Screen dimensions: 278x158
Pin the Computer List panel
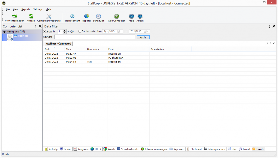pyautogui.click(x=36, y=26)
